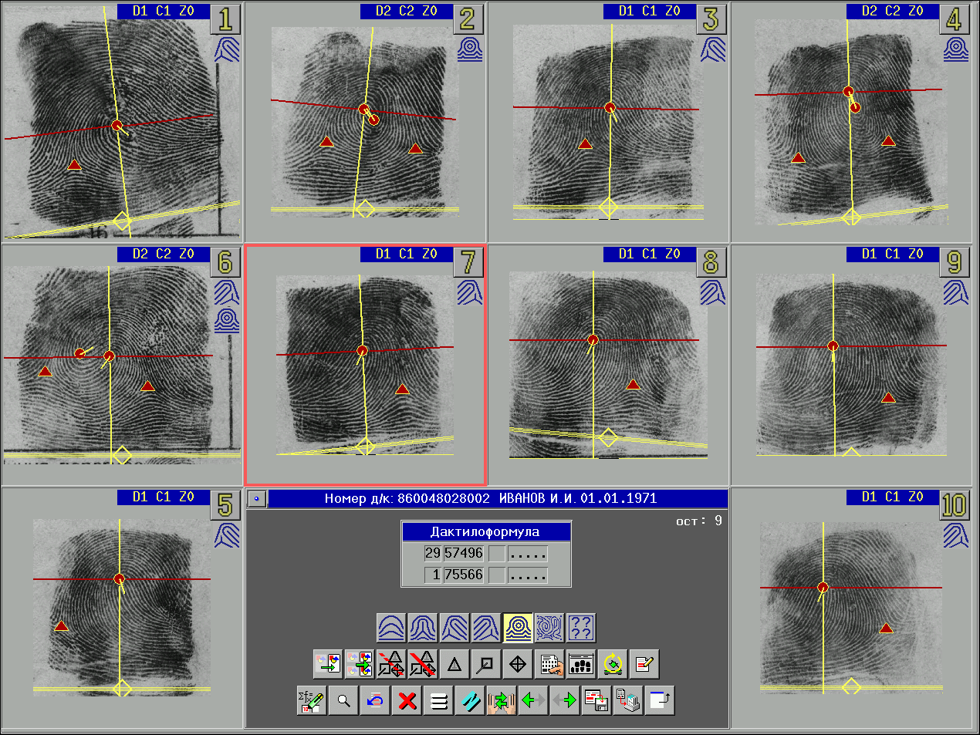Click the whorl pattern icon of print 6

227,320
